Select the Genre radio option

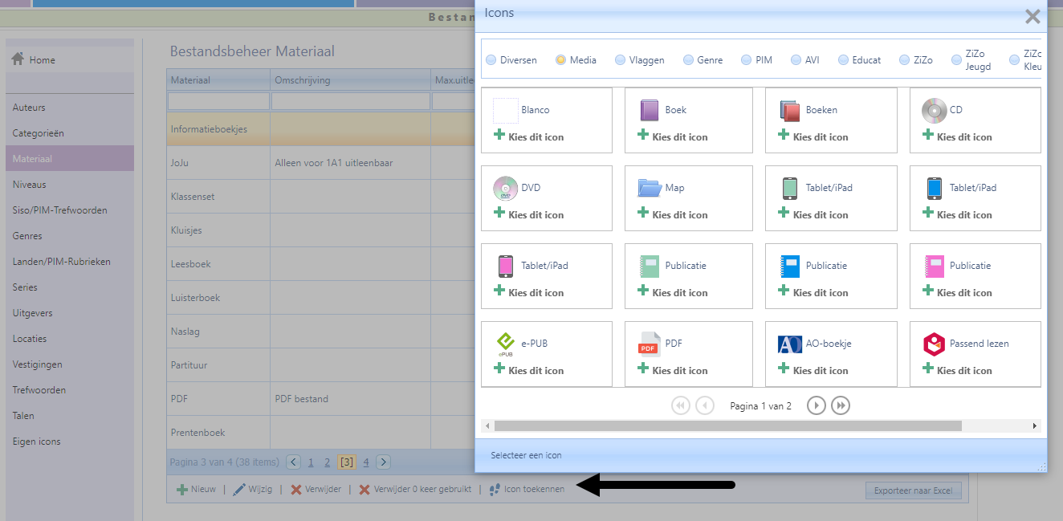[x=688, y=60]
